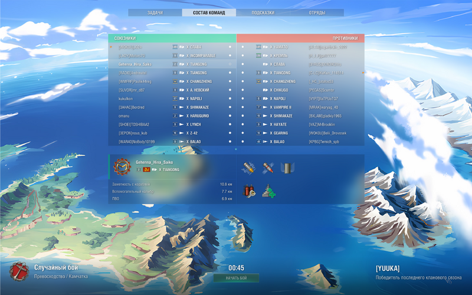Screen dimensions: 472x295
Task: Click the Случайный бой battle type label
Action: (56, 267)
